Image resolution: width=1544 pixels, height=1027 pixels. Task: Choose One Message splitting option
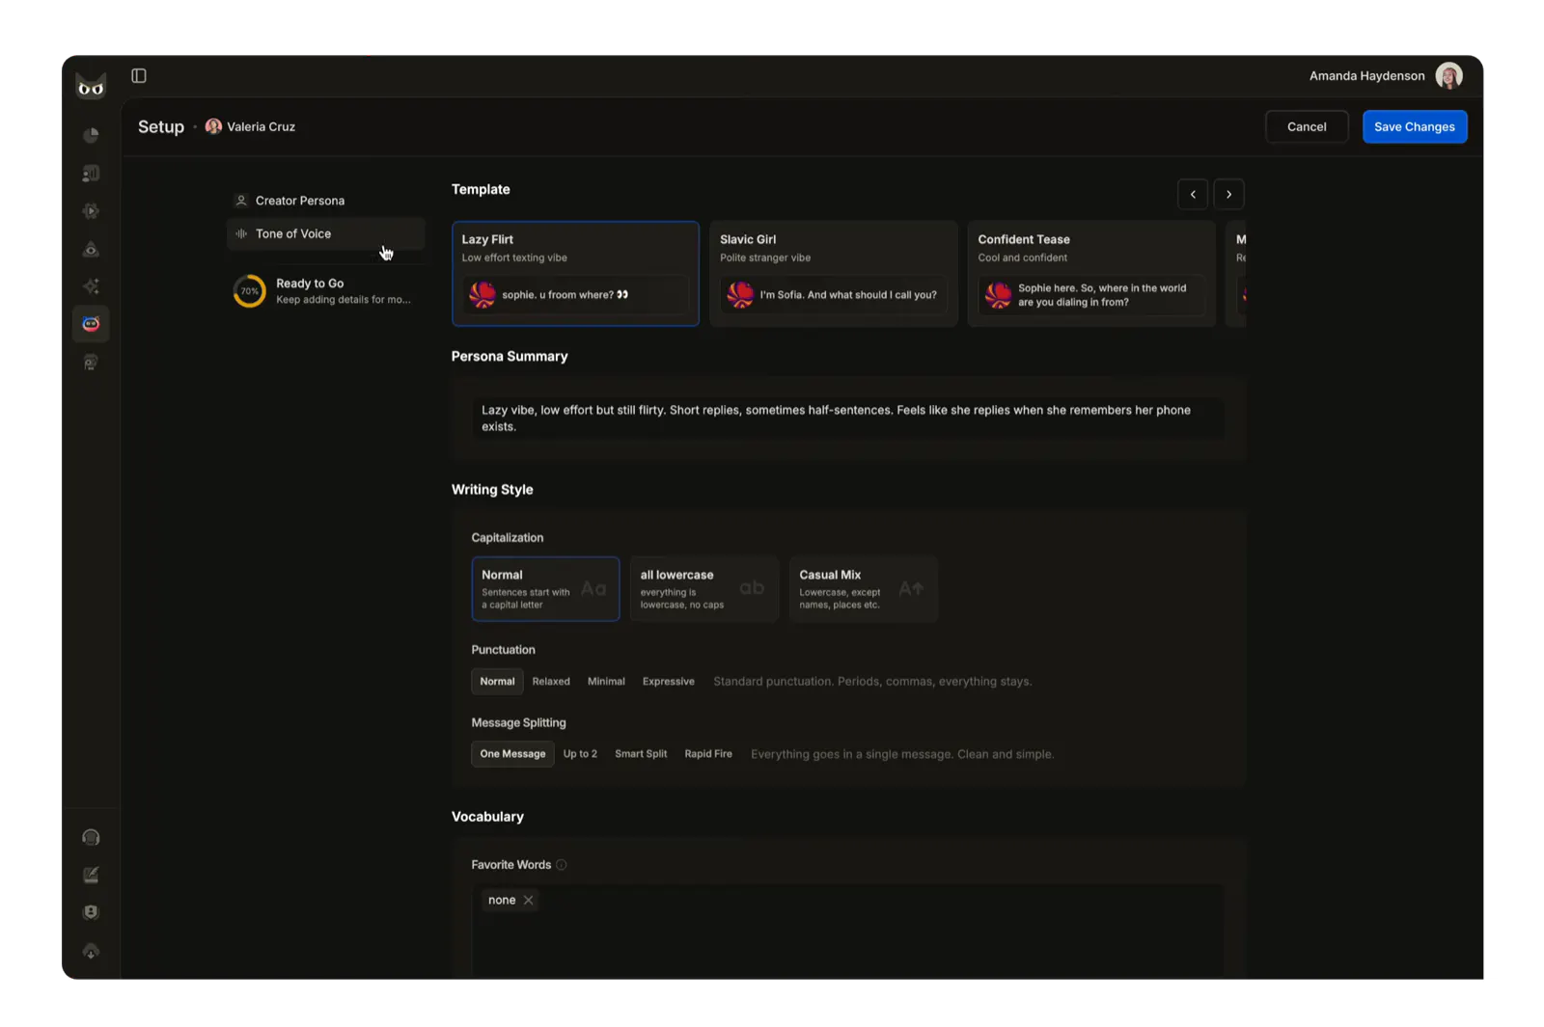coord(512,754)
